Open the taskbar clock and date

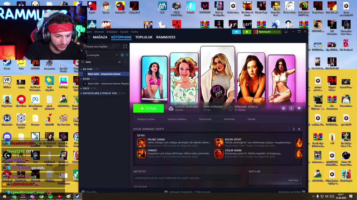click(341, 196)
